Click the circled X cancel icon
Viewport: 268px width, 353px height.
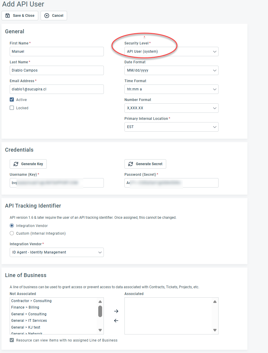tap(46, 15)
